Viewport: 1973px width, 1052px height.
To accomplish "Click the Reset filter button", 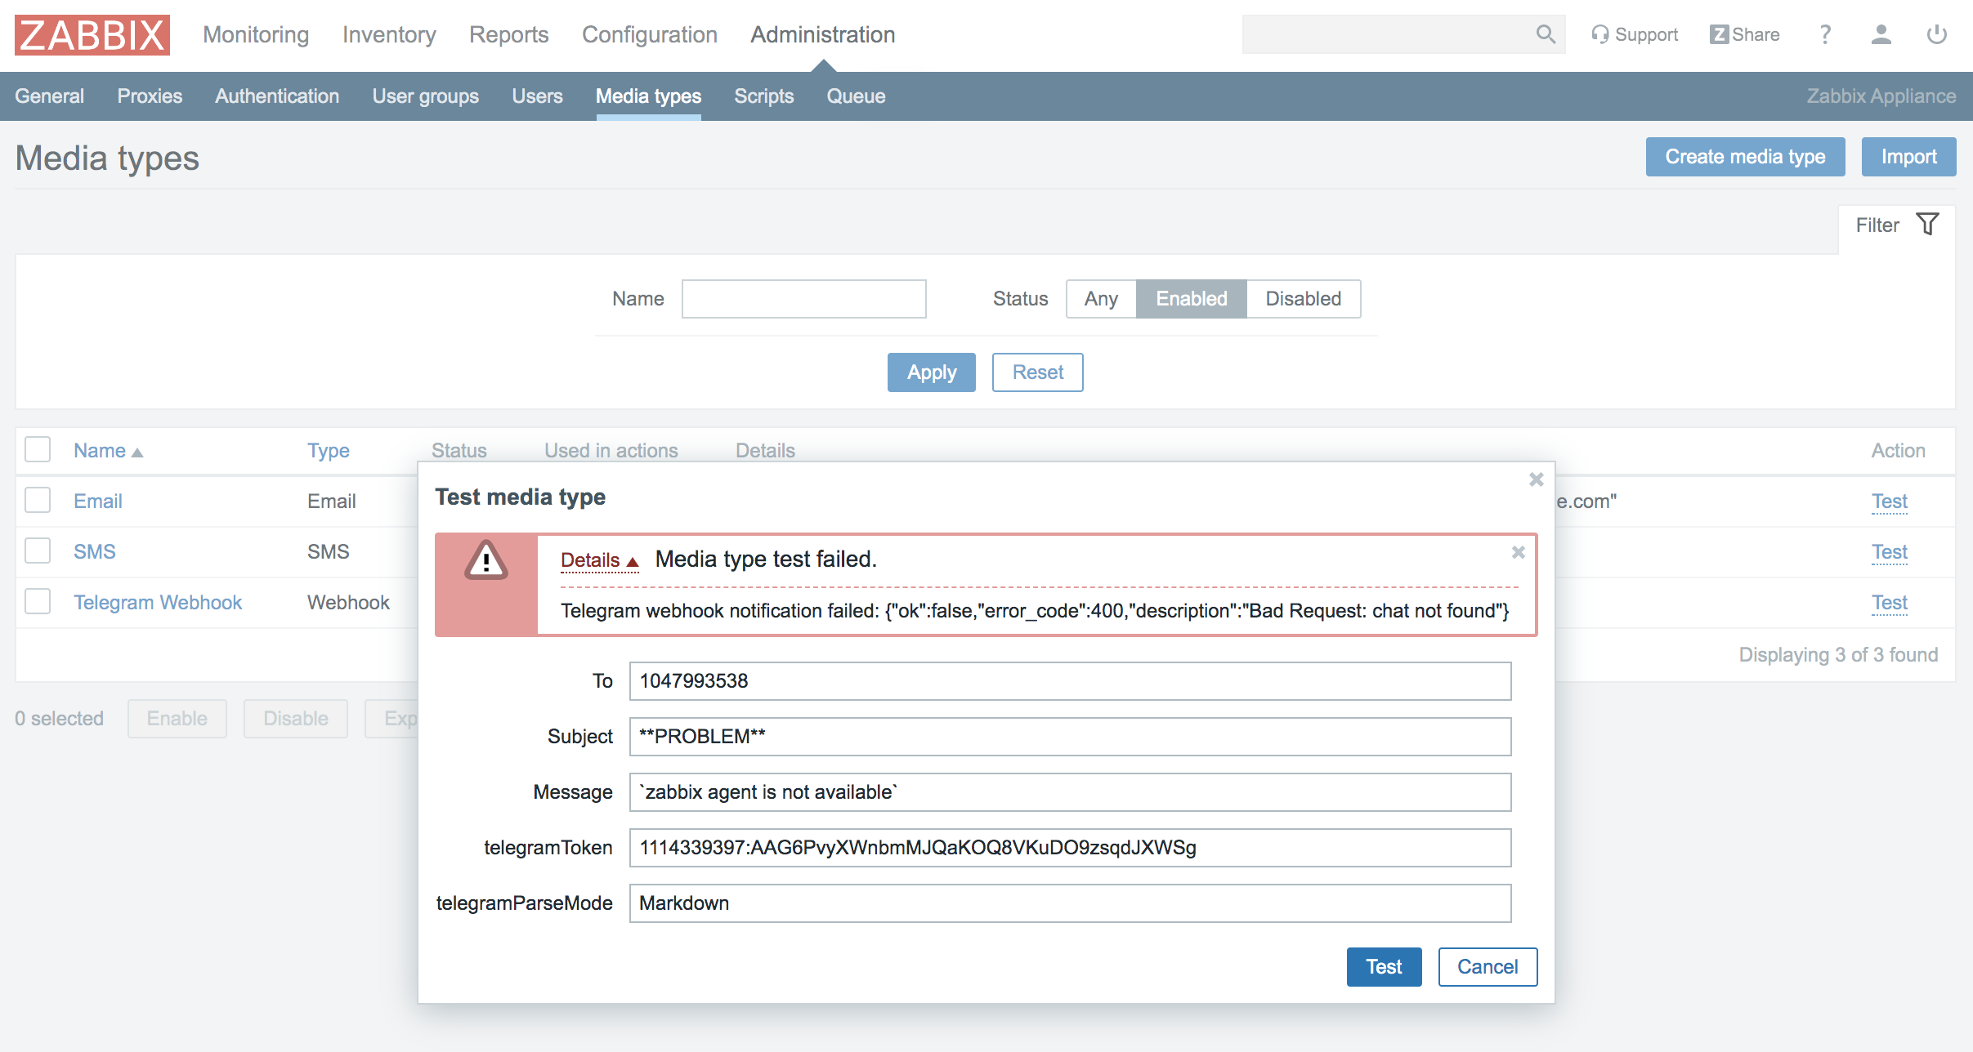I will [1039, 372].
